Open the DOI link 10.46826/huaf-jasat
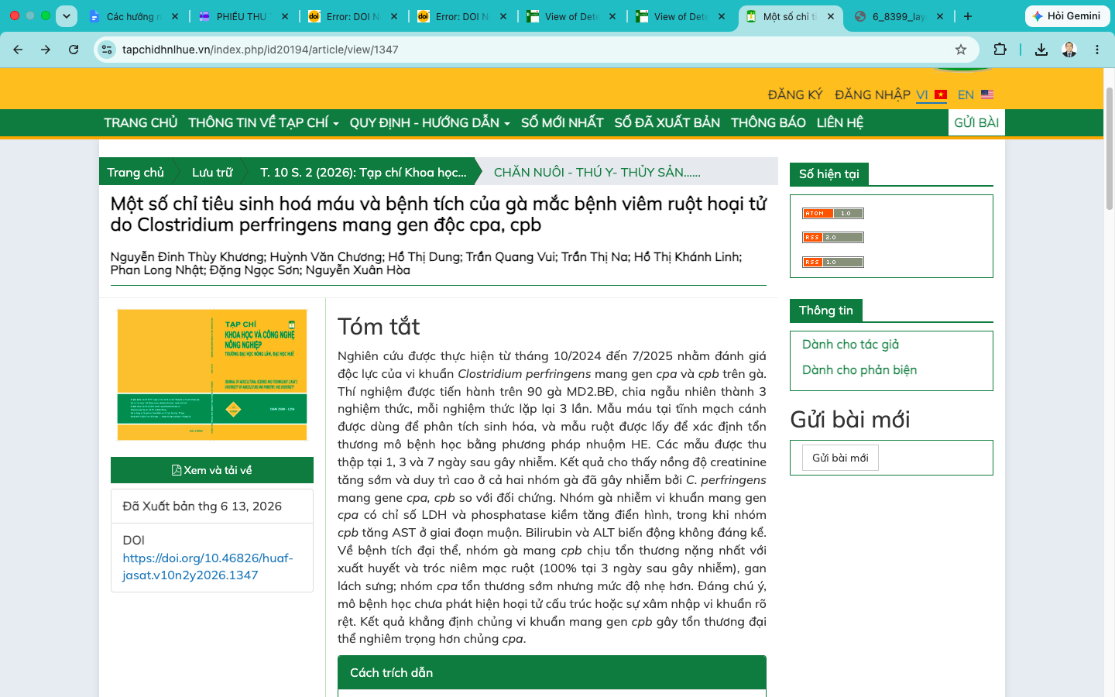Image resolution: width=1115 pixels, height=697 pixels. tap(208, 566)
